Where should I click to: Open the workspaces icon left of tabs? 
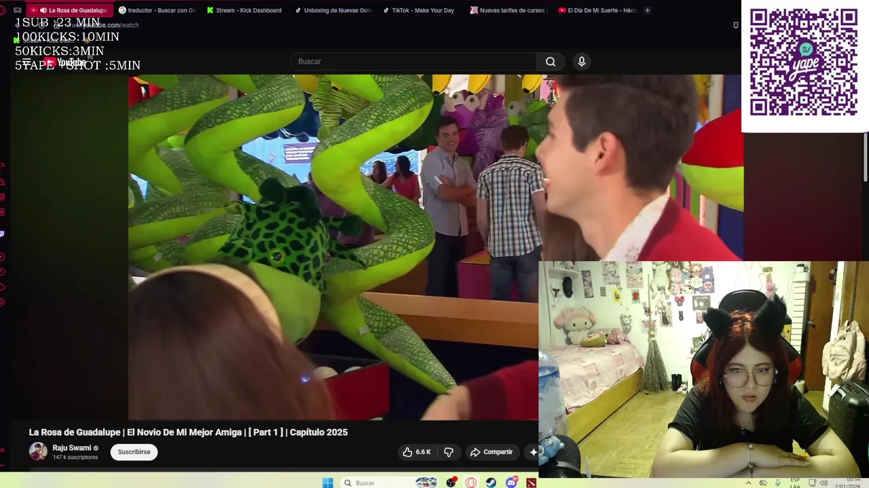[x=18, y=10]
